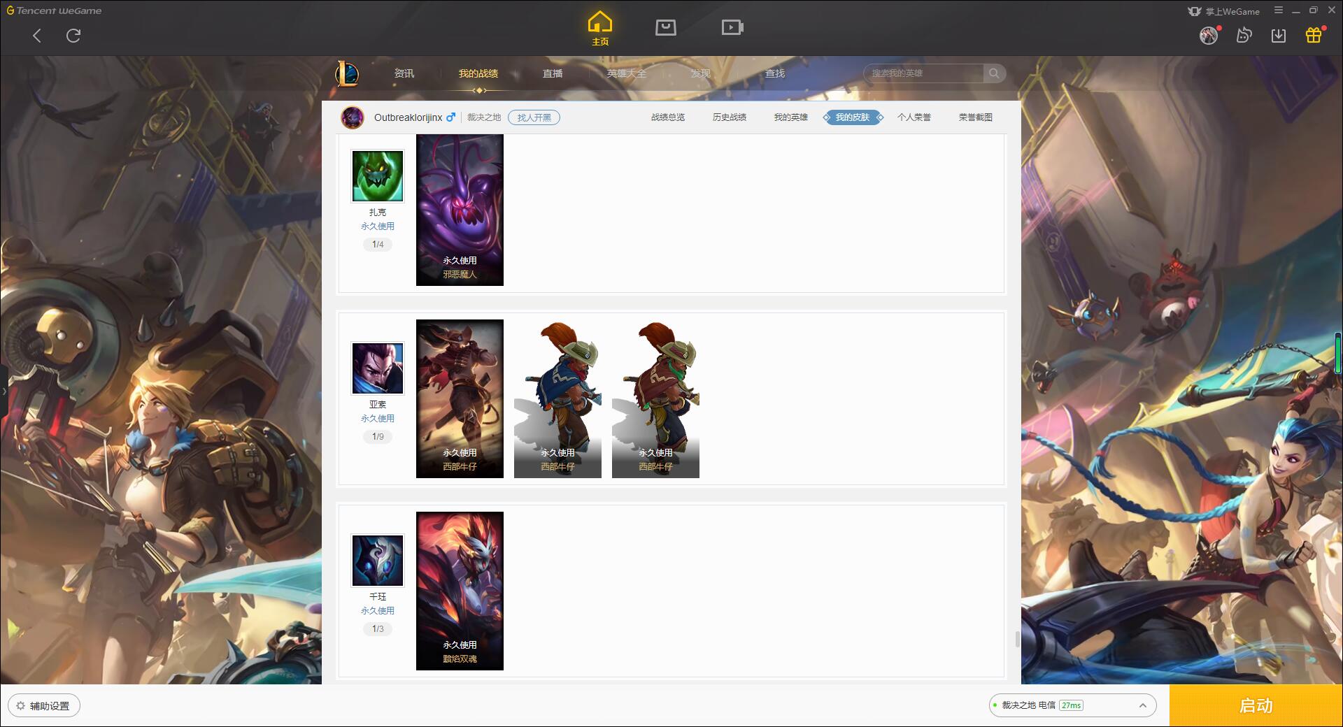Open the hamburger main menu icon
Viewport: 1343px width, 727px height.
[x=1279, y=10]
